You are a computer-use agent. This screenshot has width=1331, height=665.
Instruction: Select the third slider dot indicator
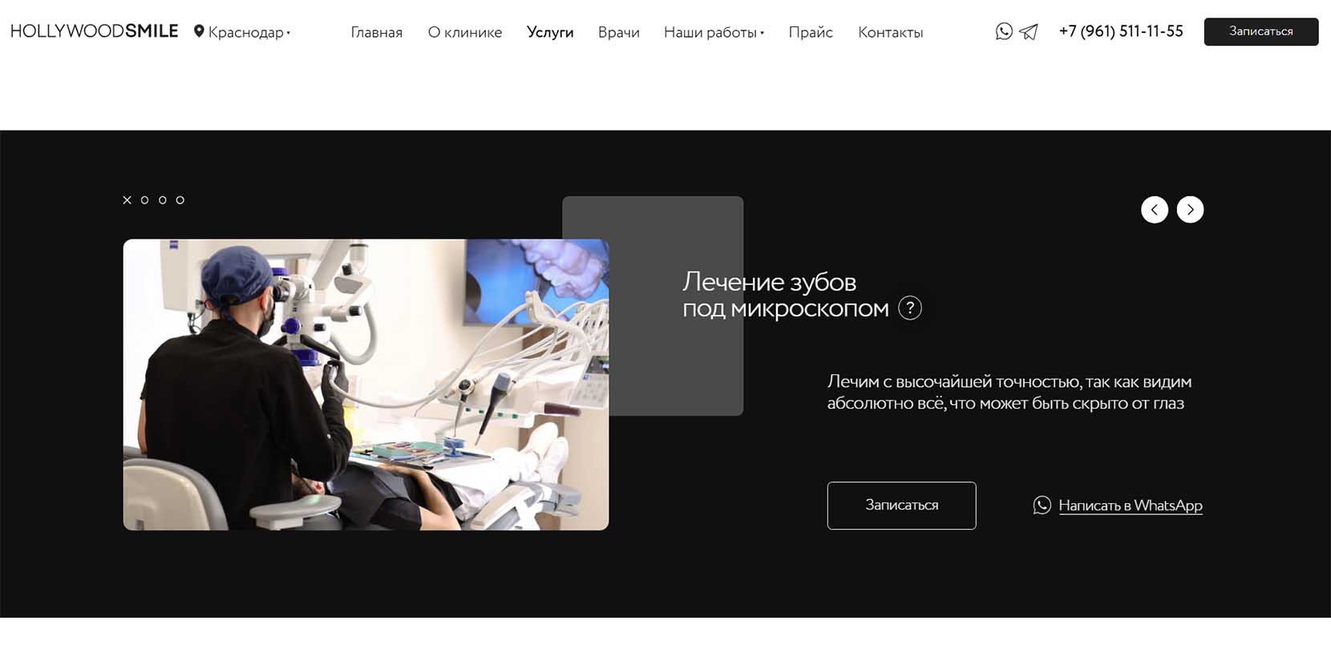point(163,200)
